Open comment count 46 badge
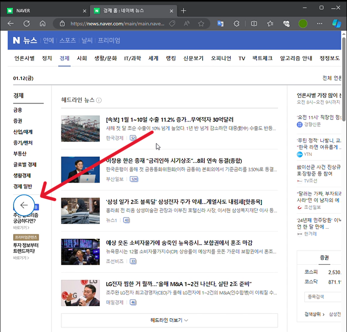The width and height of the screenshot is (347, 332). coord(133,302)
